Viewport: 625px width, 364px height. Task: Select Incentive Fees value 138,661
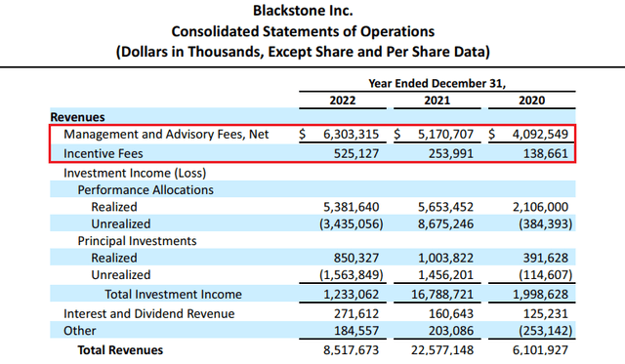(x=545, y=154)
